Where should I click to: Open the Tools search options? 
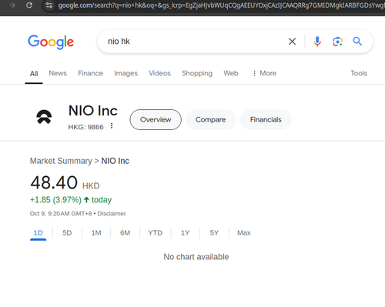pos(359,73)
